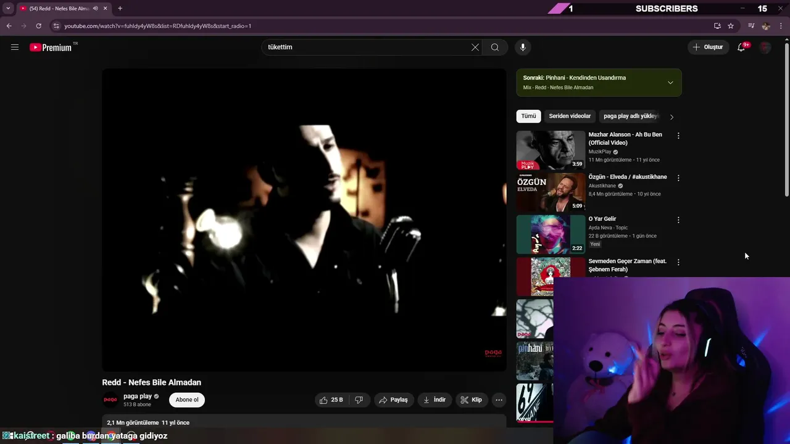Click the Oluştur create button
The width and height of the screenshot is (790, 444).
[x=707, y=47]
